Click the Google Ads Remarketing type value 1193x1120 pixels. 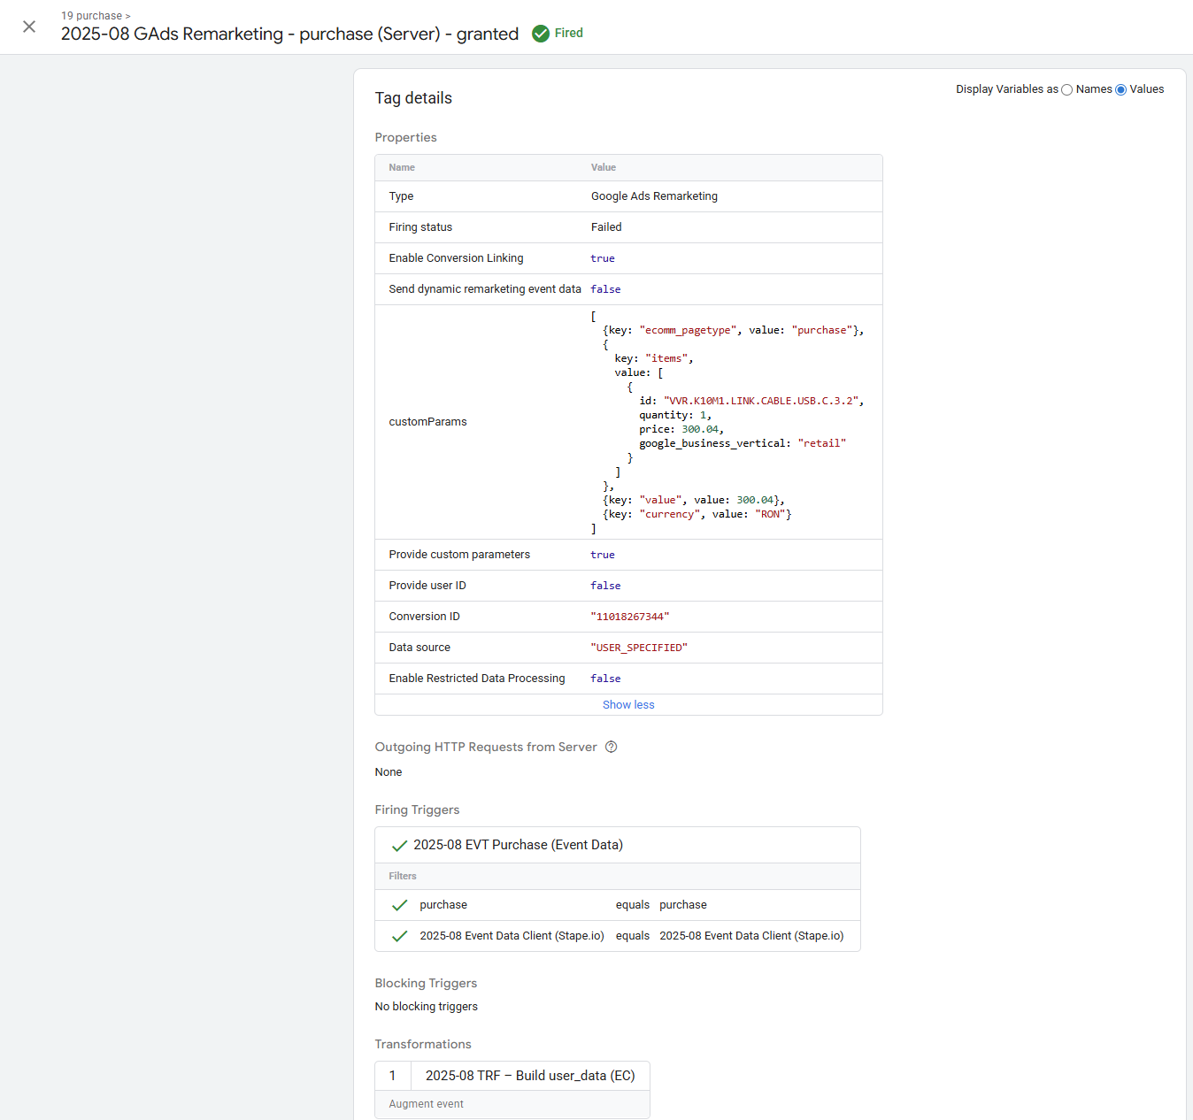point(654,196)
